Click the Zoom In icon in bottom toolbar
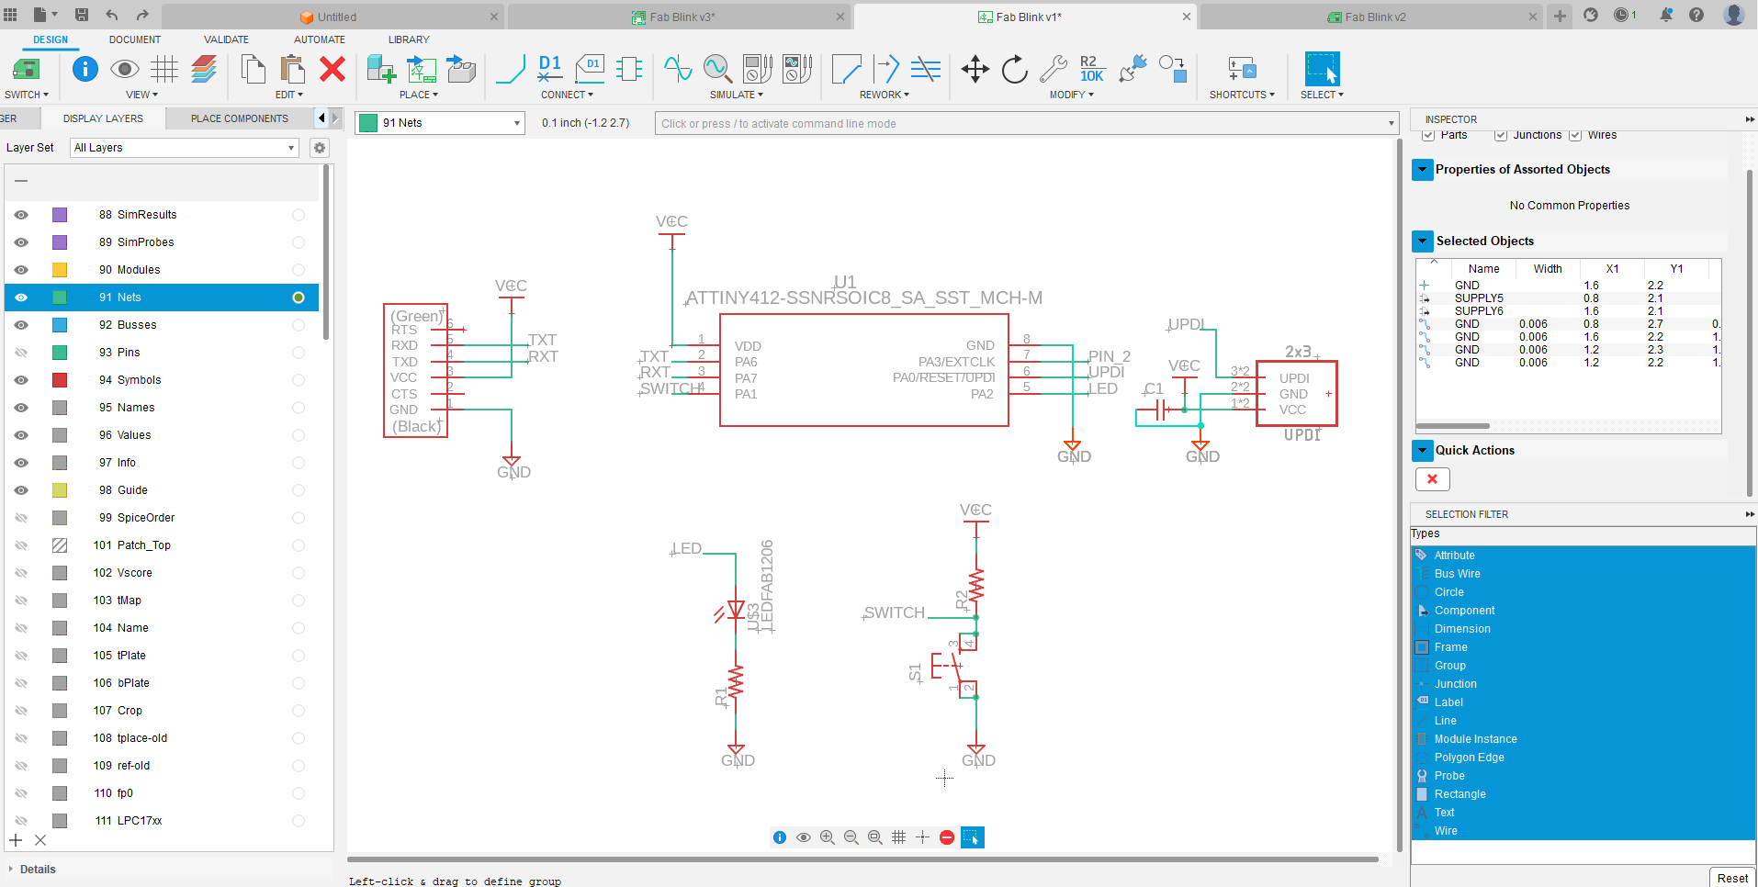This screenshot has height=887, width=1758. pyautogui.click(x=828, y=837)
